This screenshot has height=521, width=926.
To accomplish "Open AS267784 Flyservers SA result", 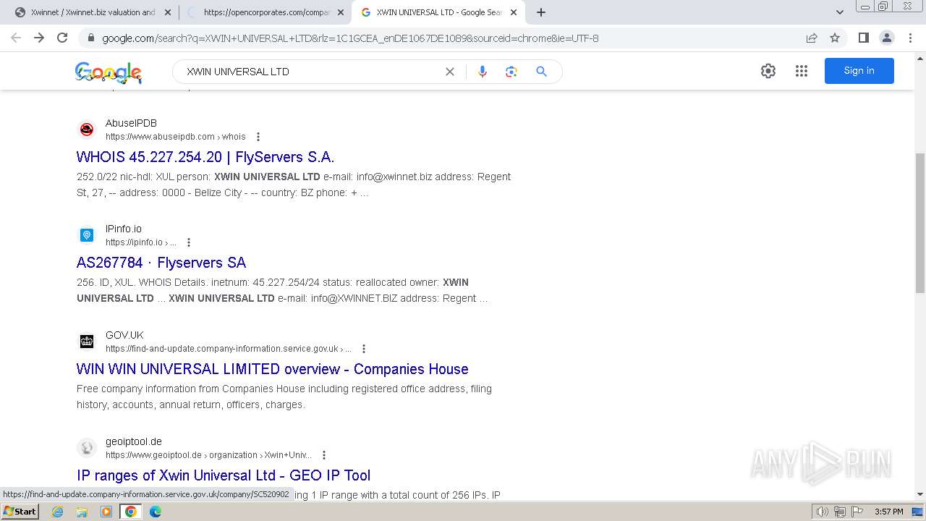I will click(161, 263).
